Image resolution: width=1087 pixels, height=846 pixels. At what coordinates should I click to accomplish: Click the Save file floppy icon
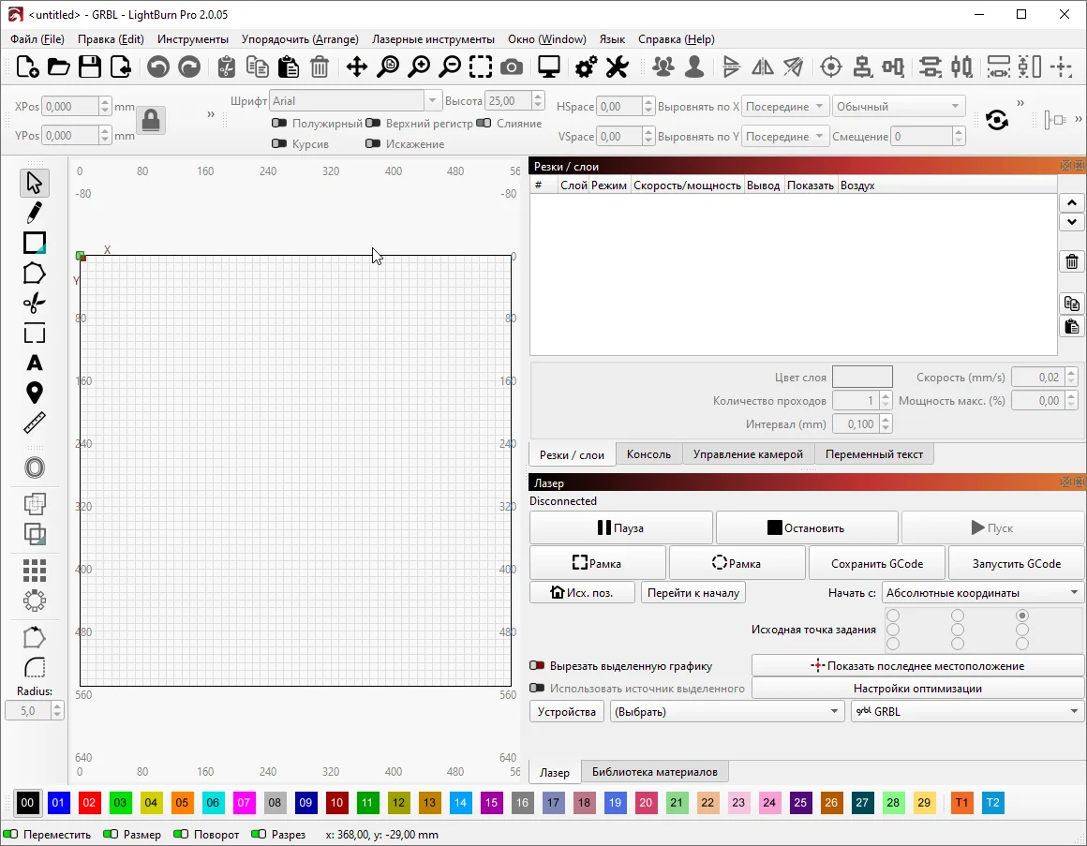coord(90,67)
